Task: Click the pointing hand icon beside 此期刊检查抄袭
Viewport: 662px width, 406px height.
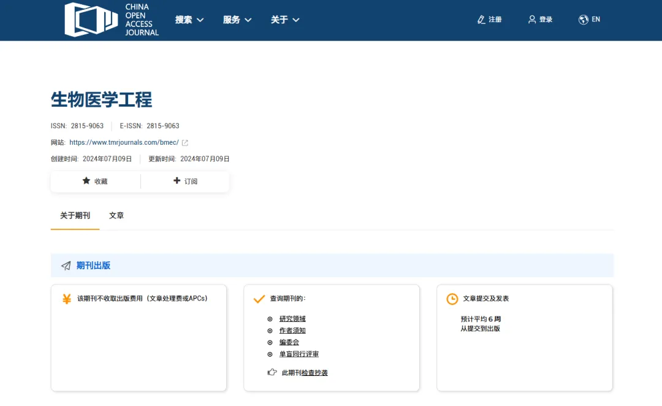Action: click(272, 372)
